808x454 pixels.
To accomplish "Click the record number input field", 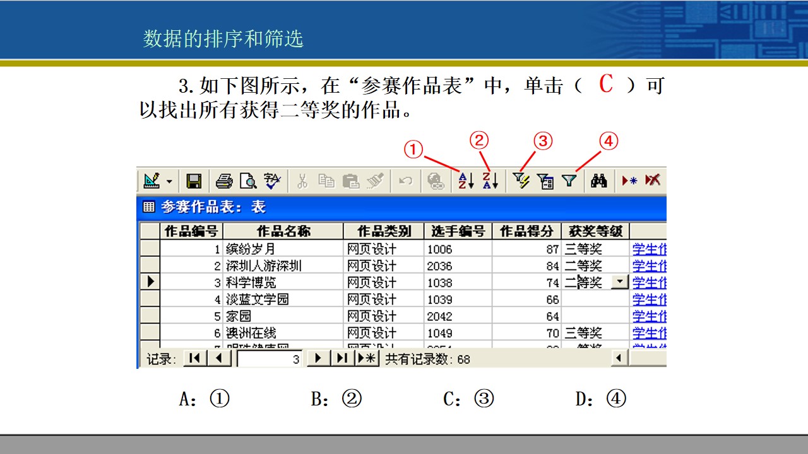I will (270, 359).
